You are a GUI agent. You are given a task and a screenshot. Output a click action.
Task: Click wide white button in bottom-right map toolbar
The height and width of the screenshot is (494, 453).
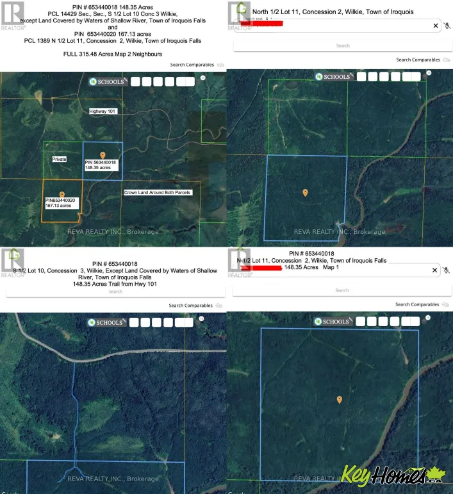click(411, 322)
